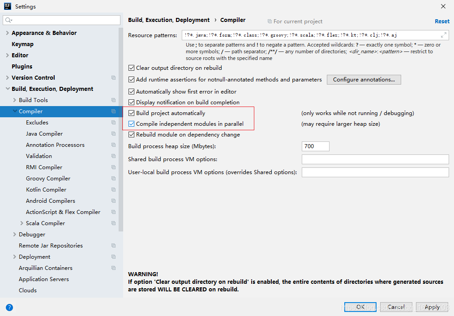Expand the Editor section
This screenshot has width=454, height=316.
(7, 55)
